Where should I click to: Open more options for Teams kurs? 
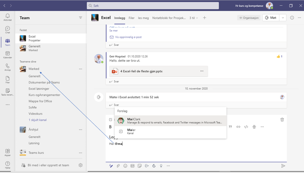pyautogui.click(x=80, y=153)
